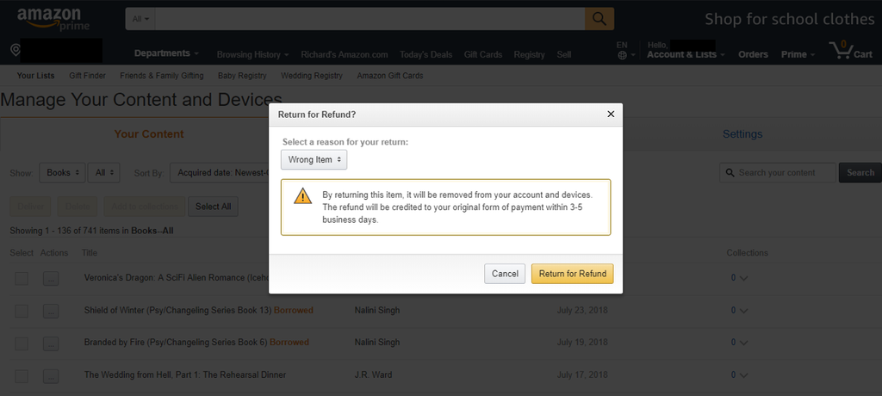
Task: Click the Return for Refund button
Action: pyautogui.click(x=572, y=274)
